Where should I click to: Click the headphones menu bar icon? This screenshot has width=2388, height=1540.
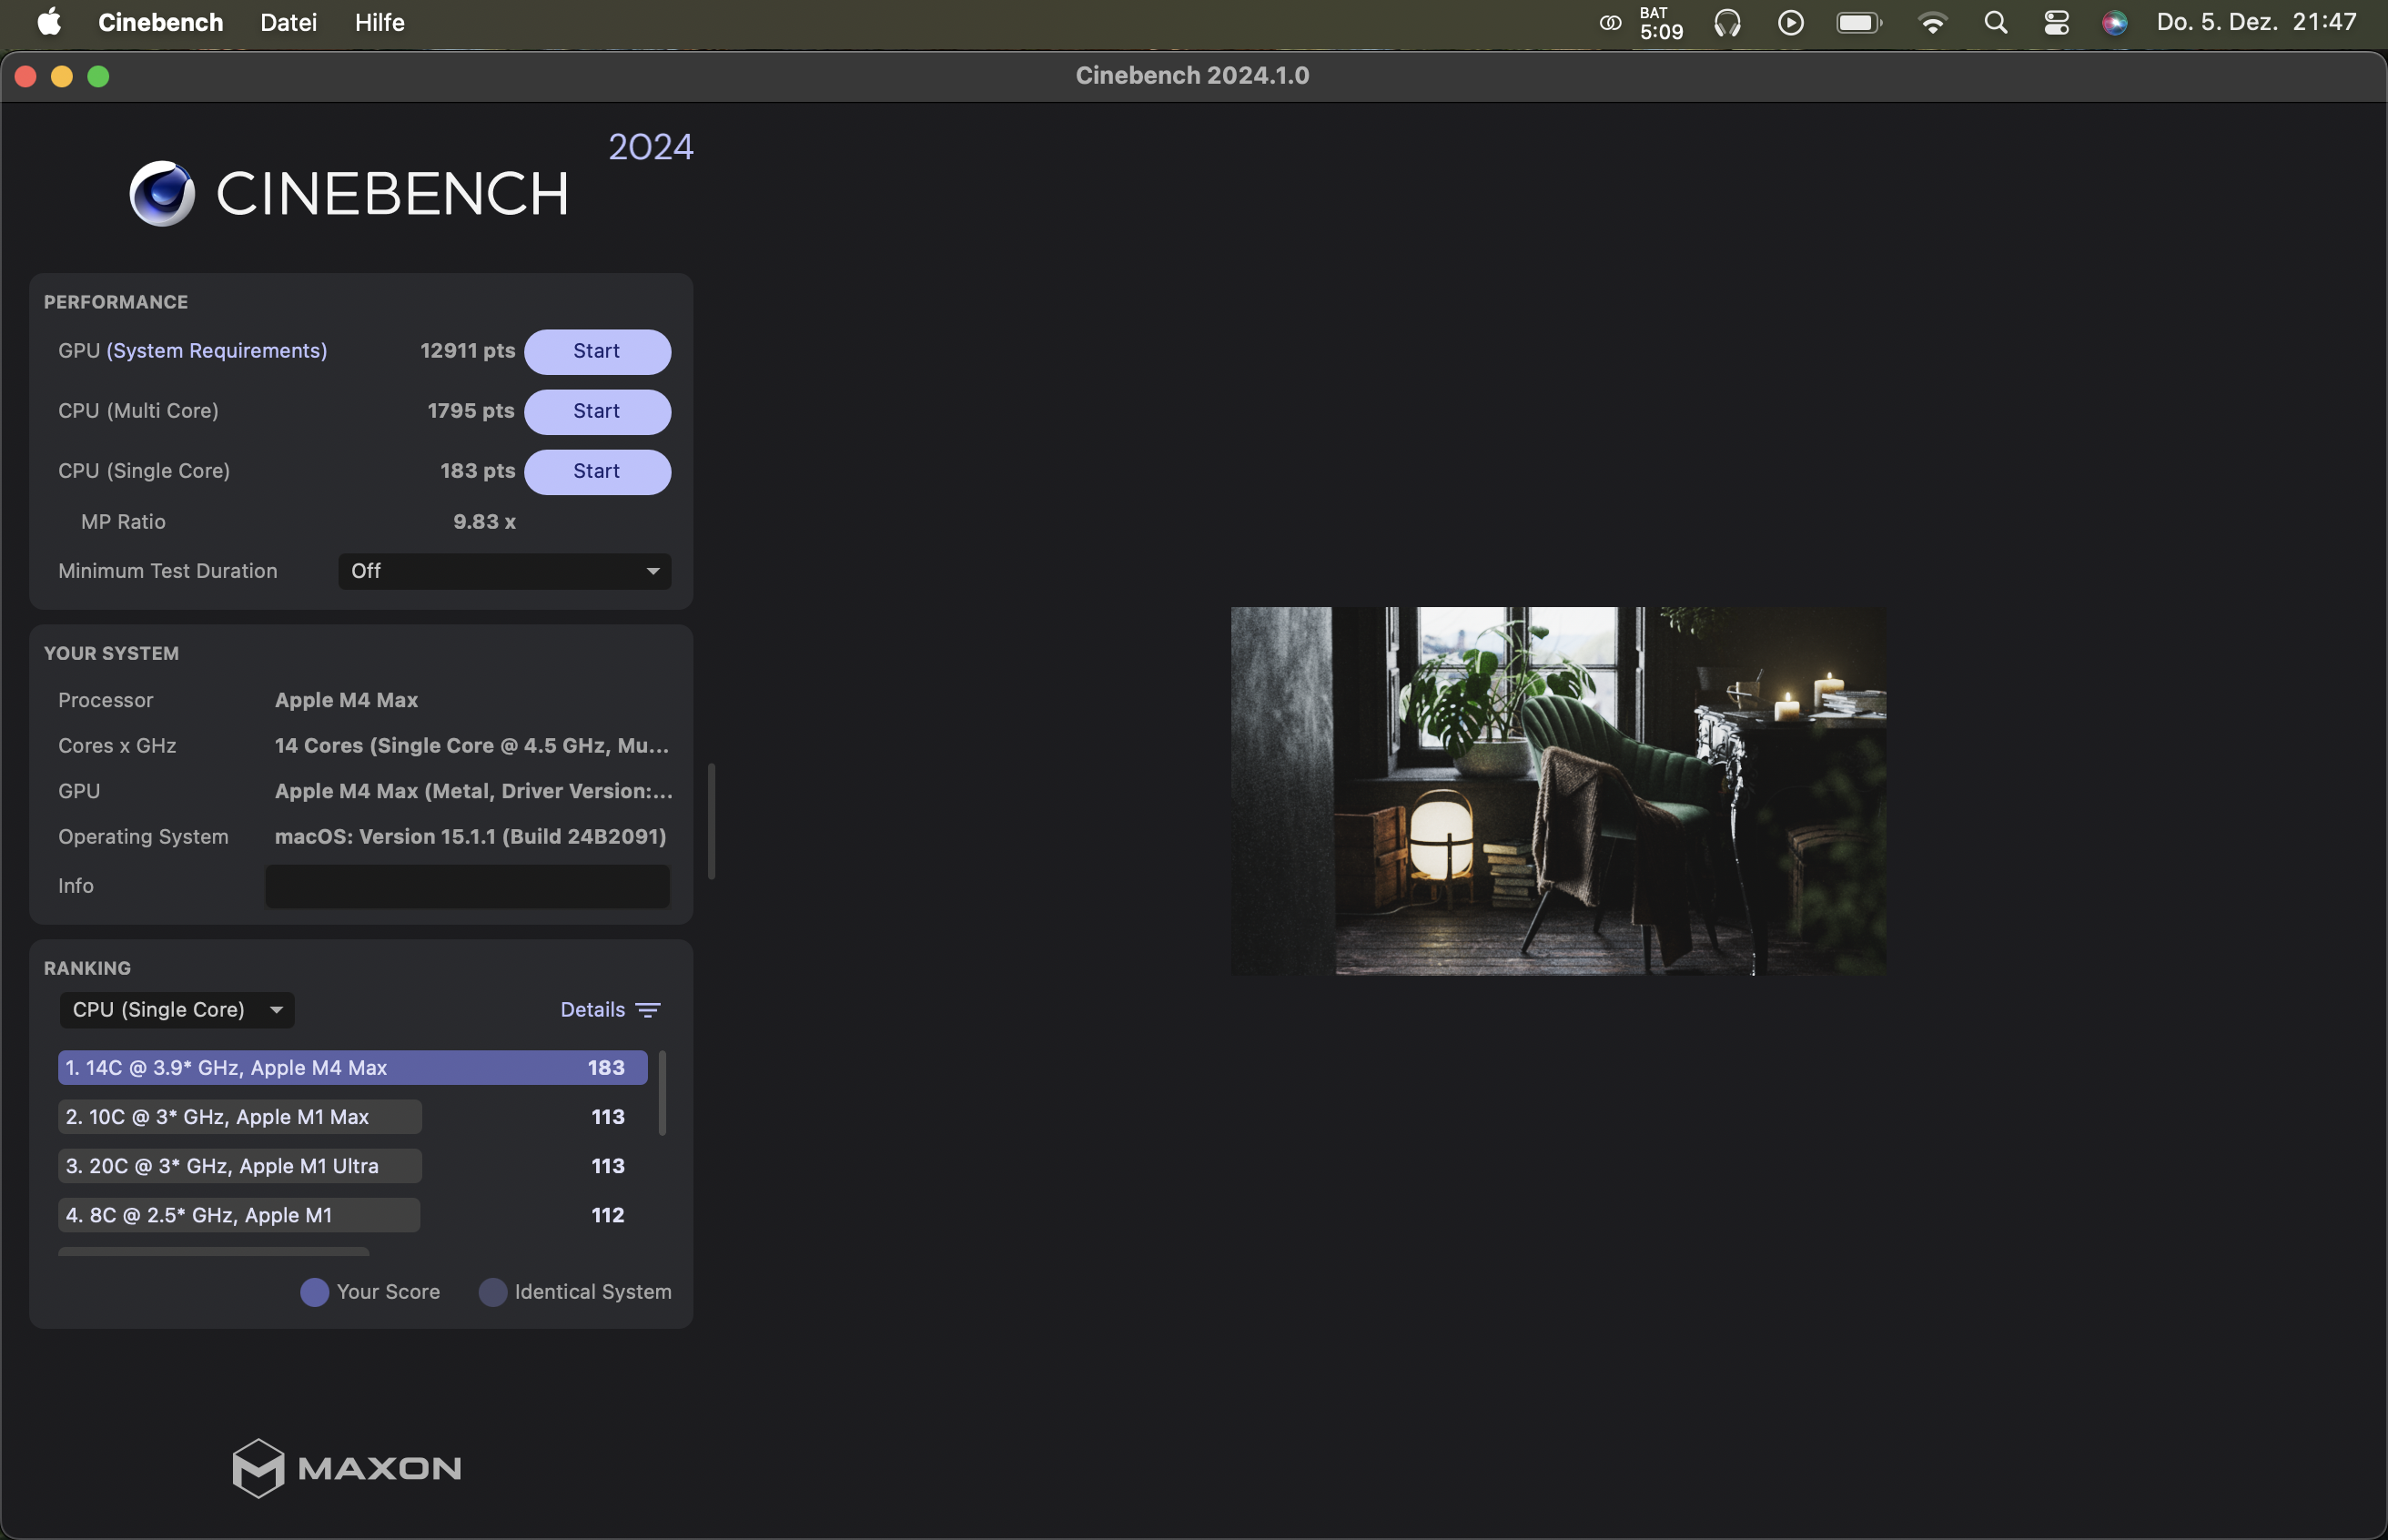(1727, 22)
